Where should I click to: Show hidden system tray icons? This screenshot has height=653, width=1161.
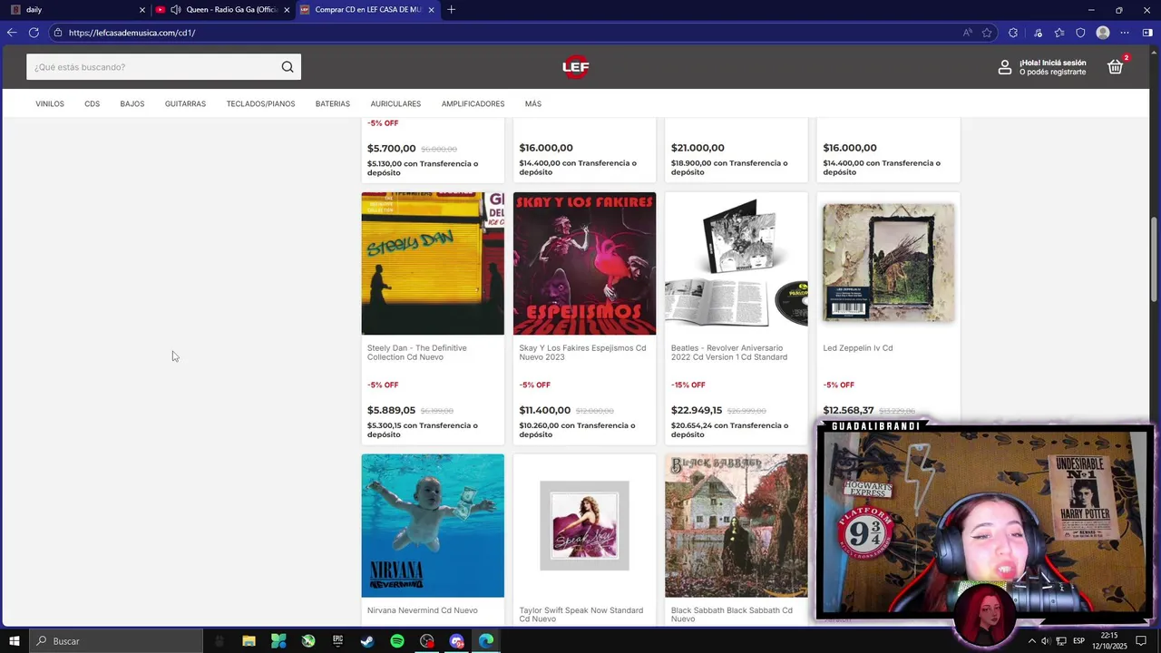pyautogui.click(x=1031, y=641)
